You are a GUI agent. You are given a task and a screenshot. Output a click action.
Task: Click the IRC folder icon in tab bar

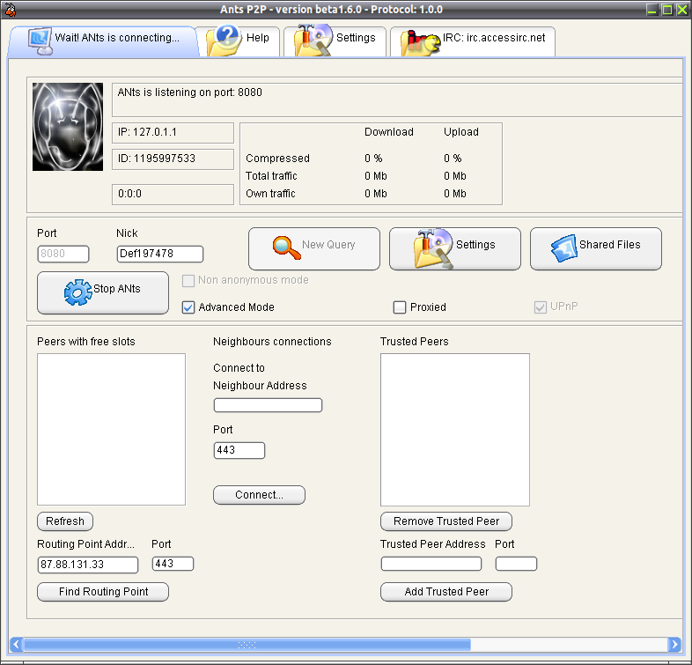(420, 43)
